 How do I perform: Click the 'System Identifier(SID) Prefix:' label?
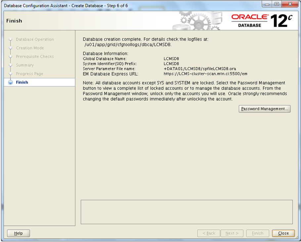110,64
